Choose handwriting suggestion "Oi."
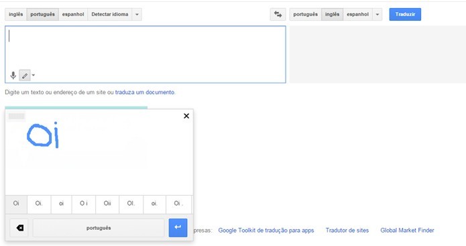 pos(39,204)
